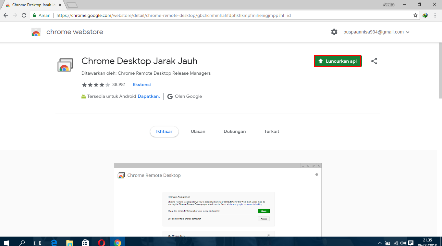Go to the Terkait tab
Viewport: 442px width, 246px height.
[x=272, y=132]
